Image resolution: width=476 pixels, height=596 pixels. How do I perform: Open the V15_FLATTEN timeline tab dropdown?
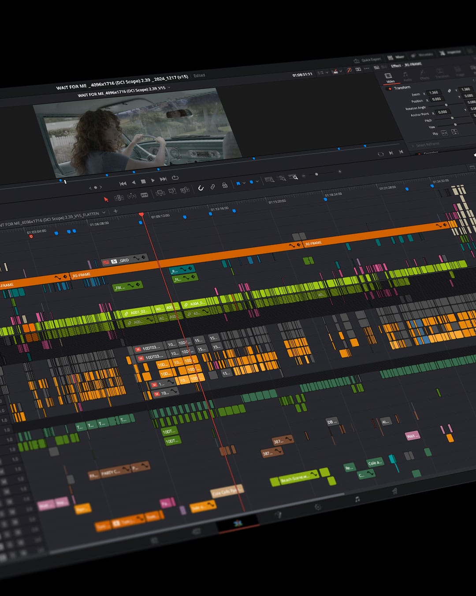point(104,213)
